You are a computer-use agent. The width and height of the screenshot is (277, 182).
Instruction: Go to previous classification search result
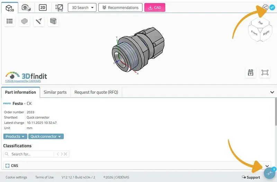[58, 154]
